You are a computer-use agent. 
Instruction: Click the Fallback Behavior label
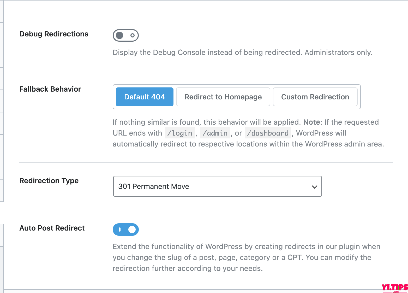pyautogui.click(x=50, y=89)
